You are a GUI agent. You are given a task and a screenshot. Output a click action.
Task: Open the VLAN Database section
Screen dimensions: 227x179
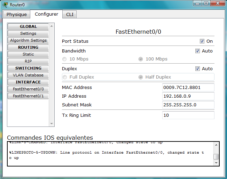pyautogui.click(x=28, y=75)
